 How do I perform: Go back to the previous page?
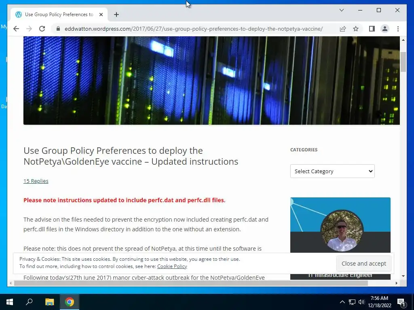[16, 29]
